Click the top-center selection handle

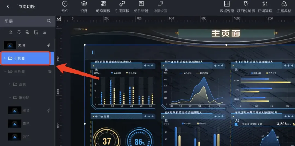coord(226,45)
